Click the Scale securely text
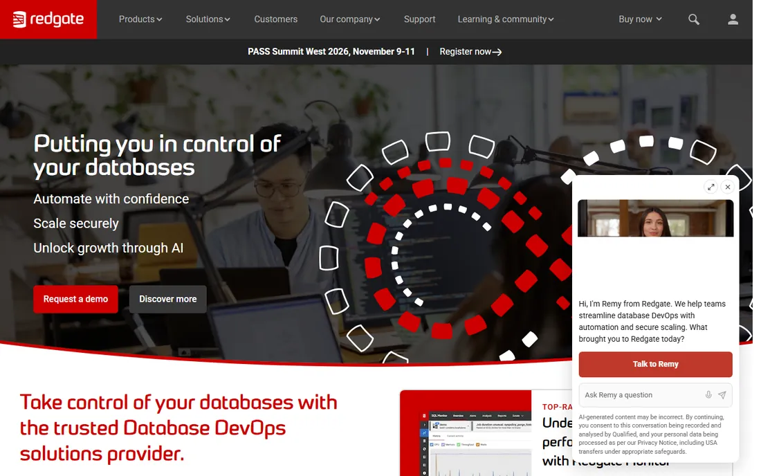Screen dimensions: 761x476 (x=76, y=223)
